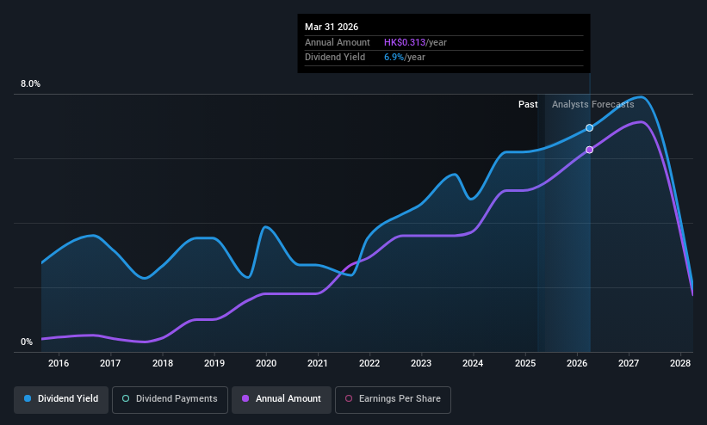Click the 2019 x-axis label
Image resolution: width=707 pixels, height=425 pixels.
click(214, 363)
